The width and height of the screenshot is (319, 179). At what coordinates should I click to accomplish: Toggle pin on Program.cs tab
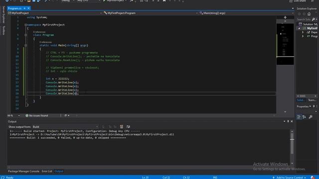[x=24, y=8]
